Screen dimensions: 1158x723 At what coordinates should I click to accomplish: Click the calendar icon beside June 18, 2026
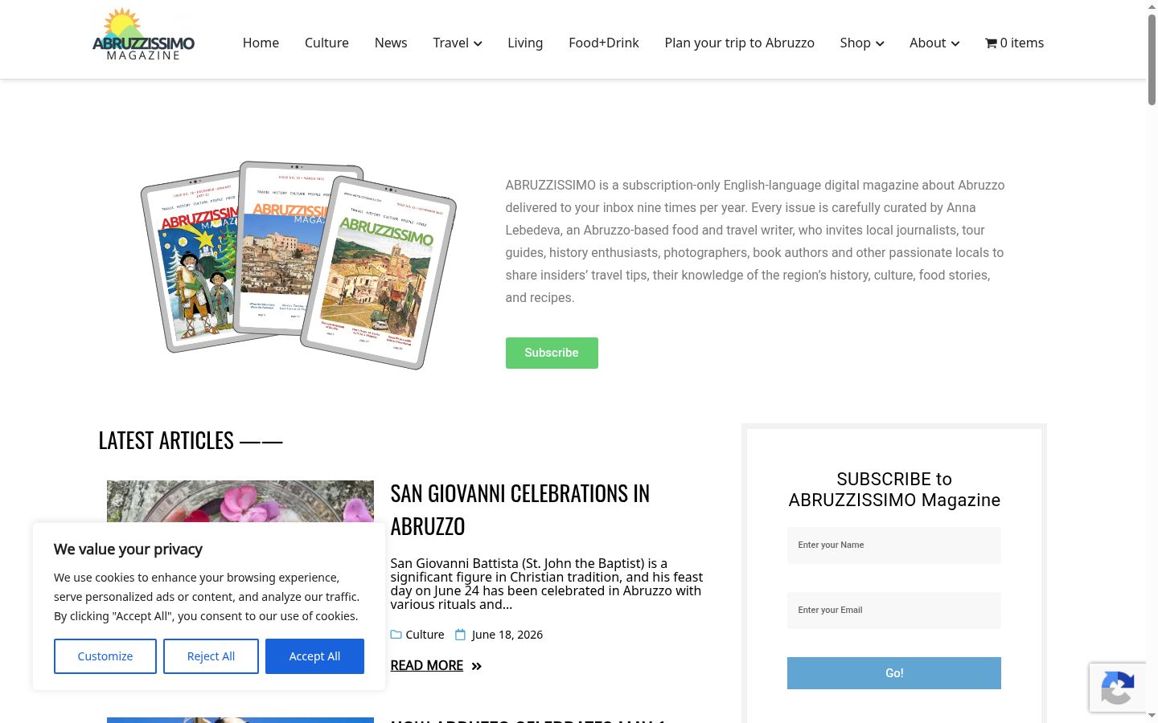tap(461, 635)
